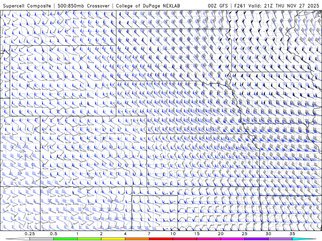Click the legend value 20
Screen dimensions: 322x241
click(x=221, y=234)
